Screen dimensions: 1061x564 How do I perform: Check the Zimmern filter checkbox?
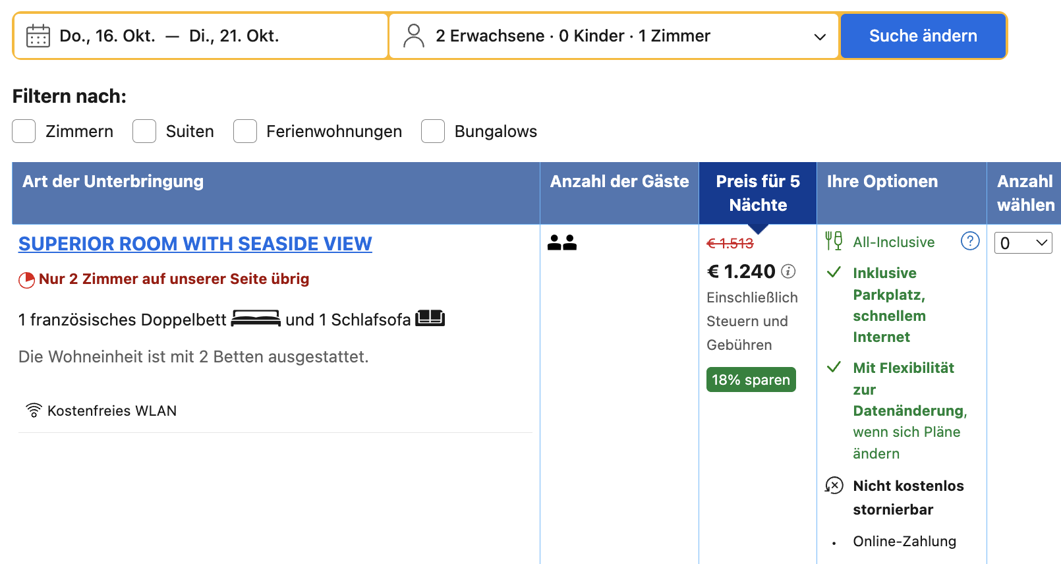[24, 131]
